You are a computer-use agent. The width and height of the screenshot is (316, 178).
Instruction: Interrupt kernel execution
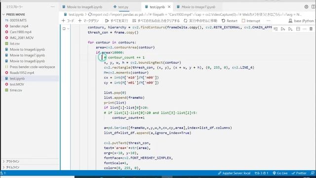[x=251, y=21]
